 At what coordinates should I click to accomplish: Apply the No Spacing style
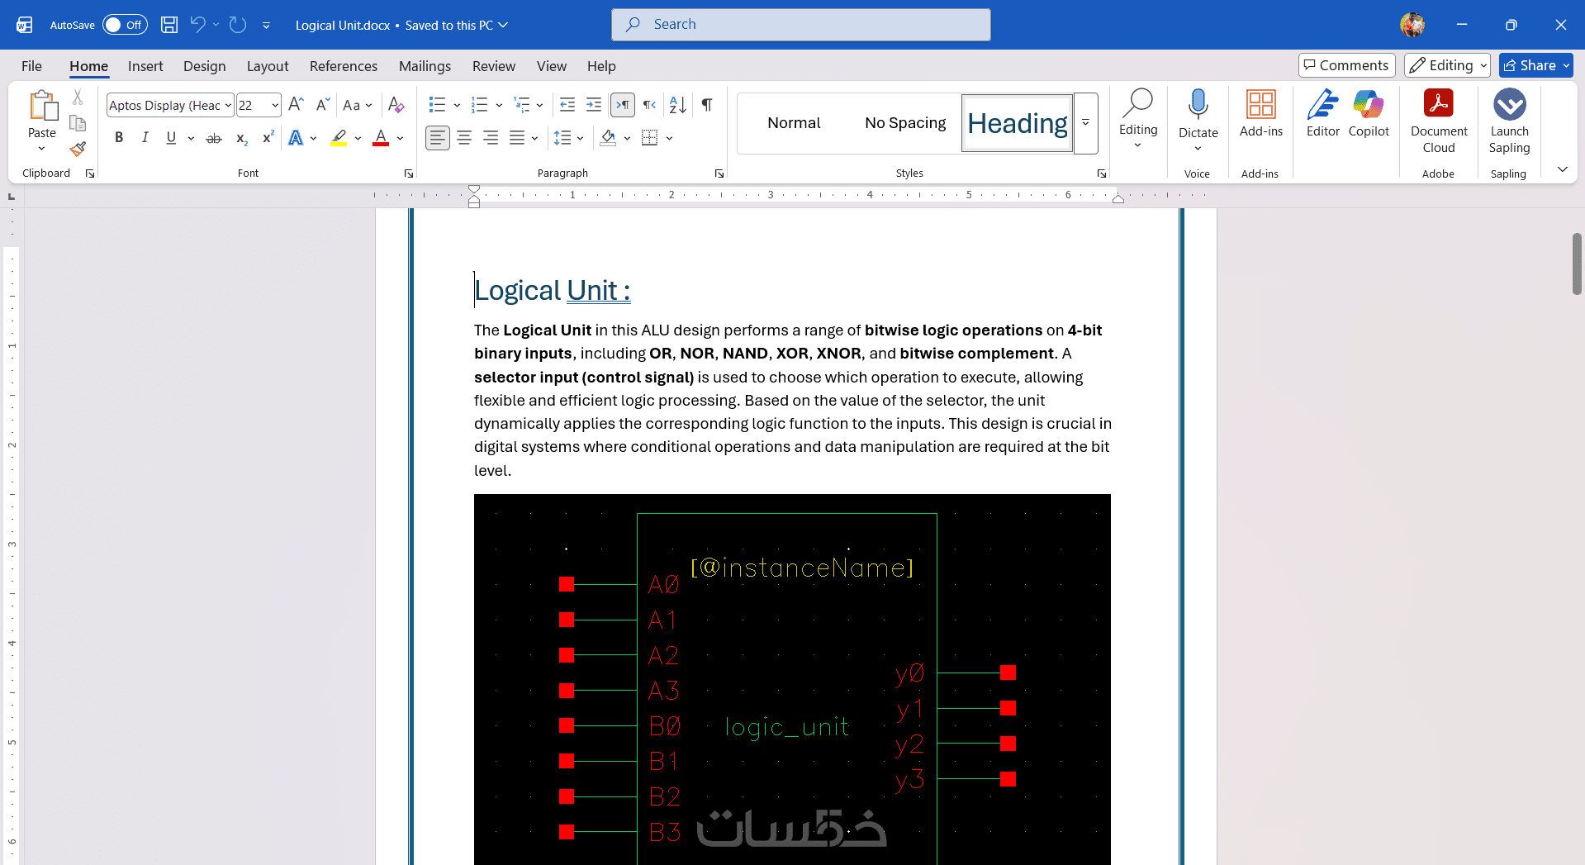(x=905, y=123)
